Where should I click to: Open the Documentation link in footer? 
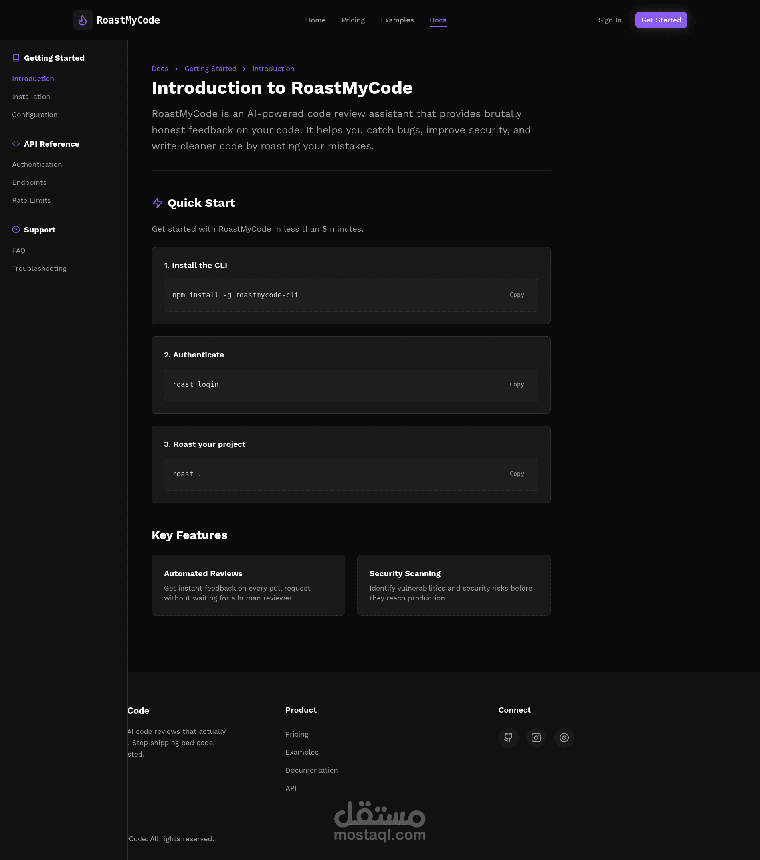tap(312, 771)
